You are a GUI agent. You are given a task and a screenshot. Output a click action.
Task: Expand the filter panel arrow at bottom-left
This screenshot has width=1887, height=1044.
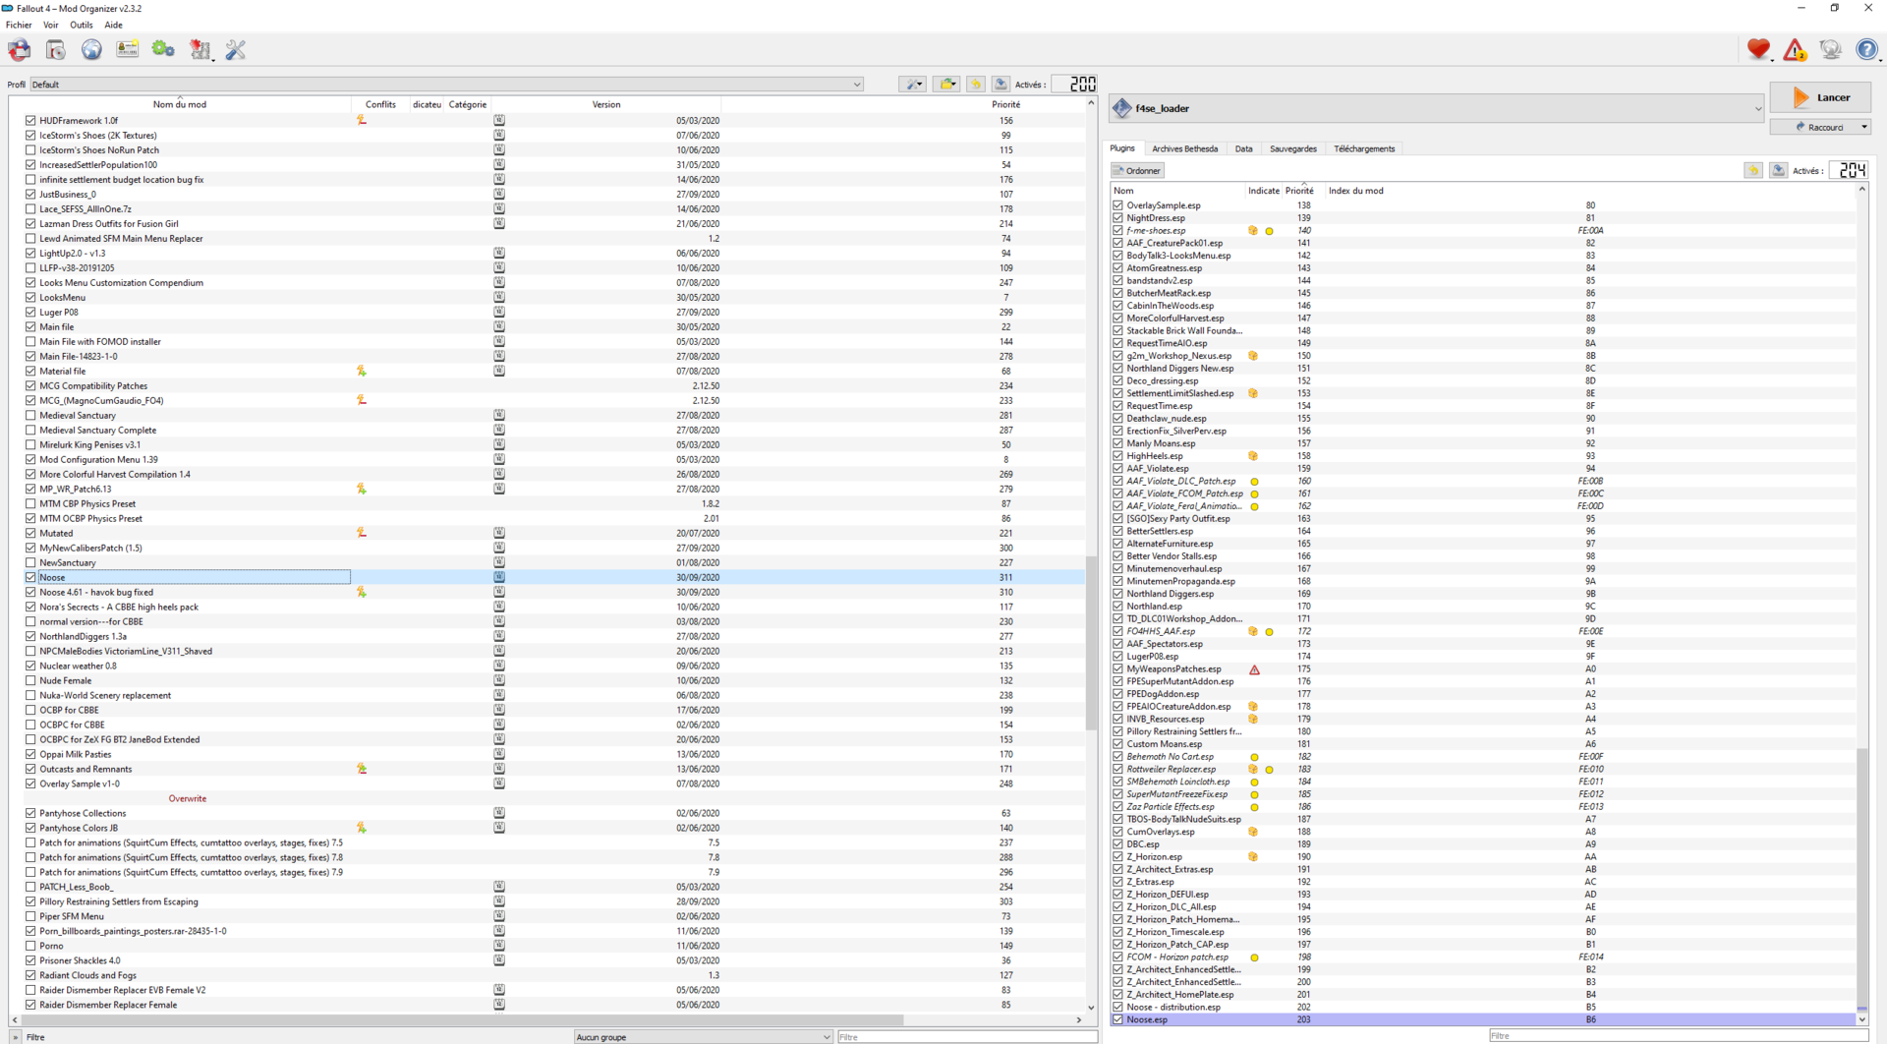coord(15,1037)
